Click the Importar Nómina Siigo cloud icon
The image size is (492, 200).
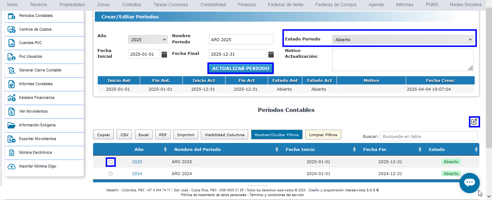tap(12, 166)
